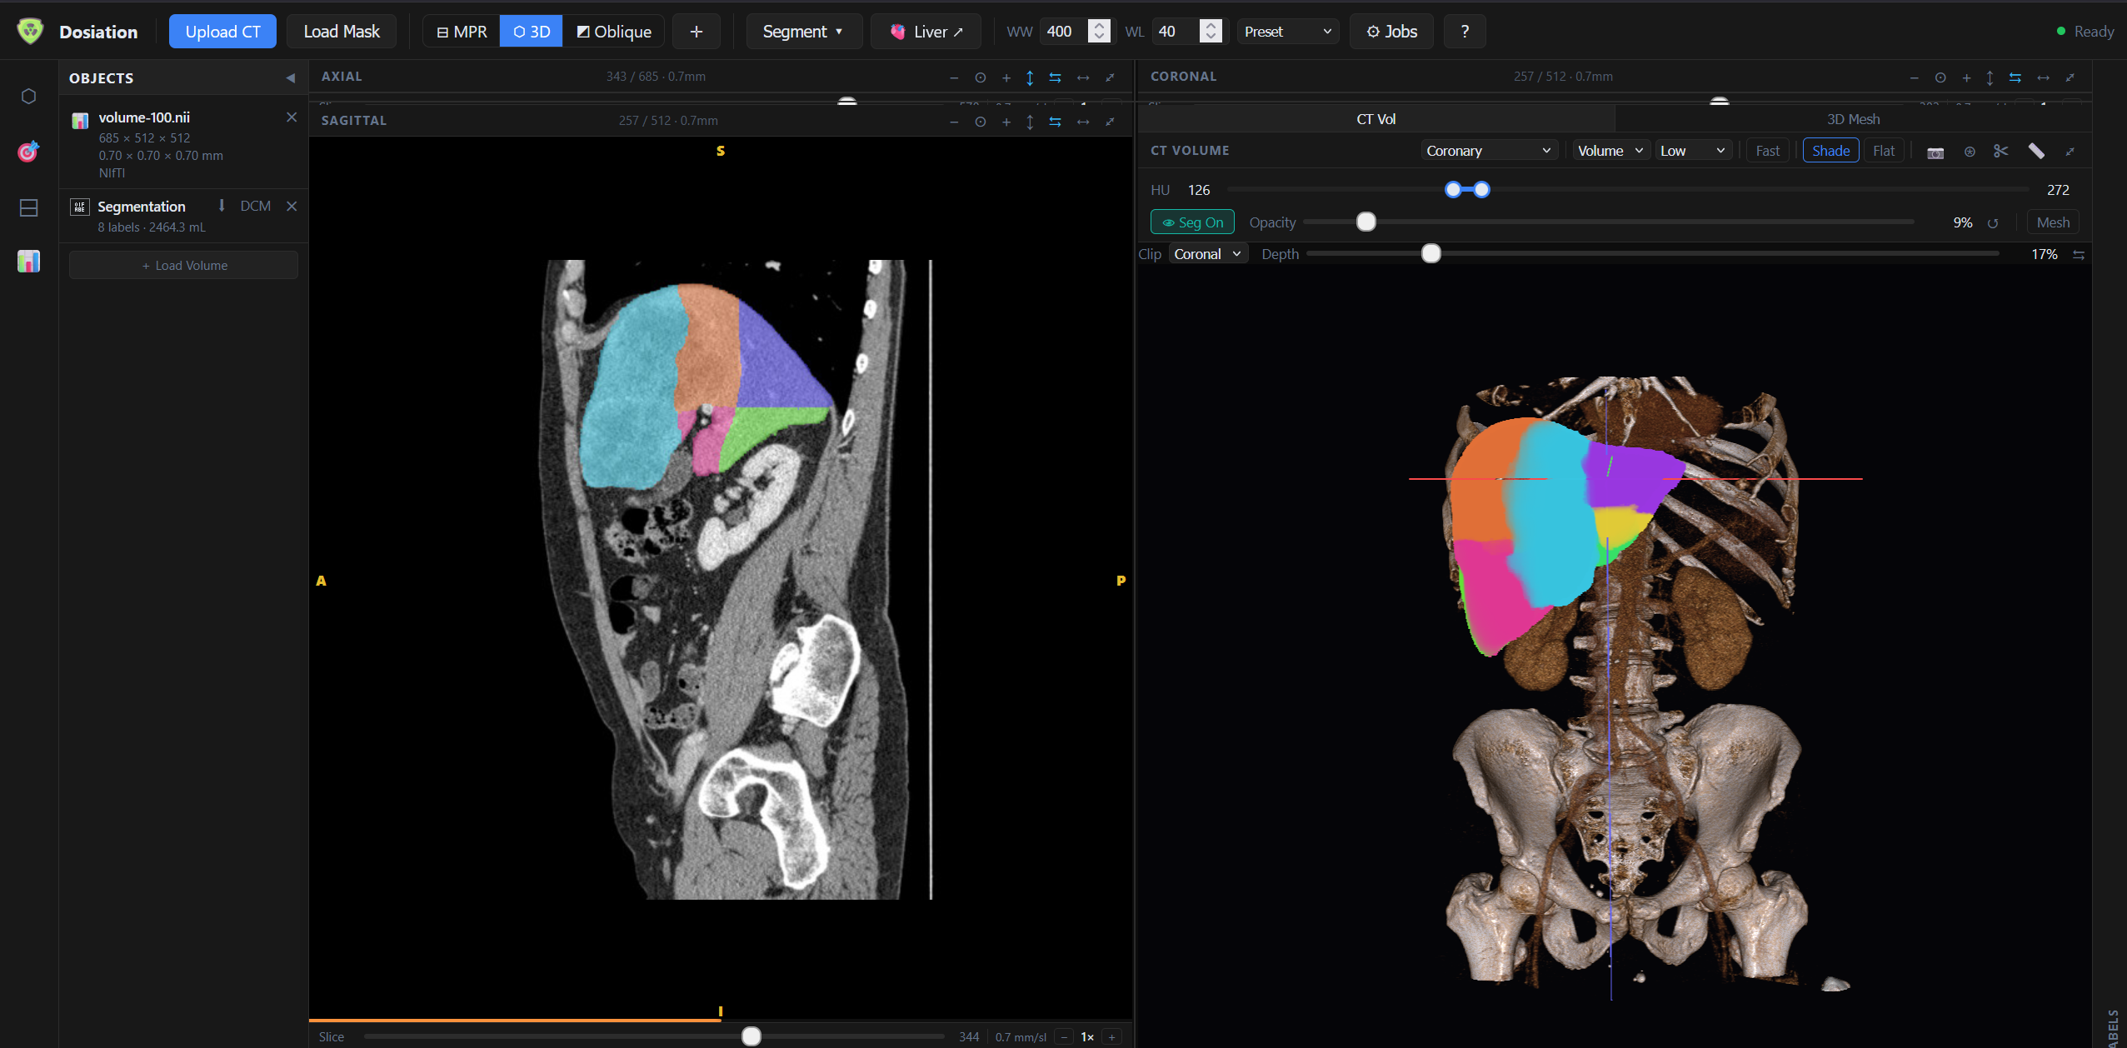This screenshot has height=1048, width=2127.
Task: Select the scissors cut tool
Action: [2001, 151]
